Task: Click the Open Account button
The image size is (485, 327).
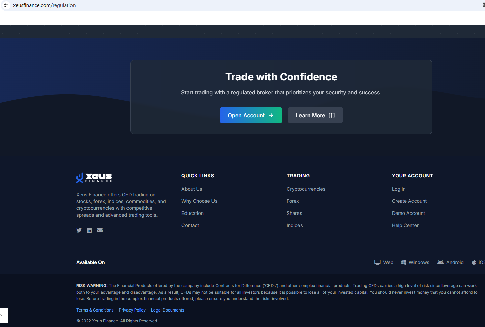Action: pos(251,115)
